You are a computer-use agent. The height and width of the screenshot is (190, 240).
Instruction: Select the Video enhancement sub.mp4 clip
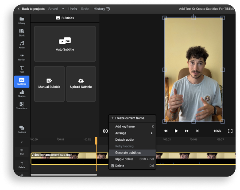70,158
